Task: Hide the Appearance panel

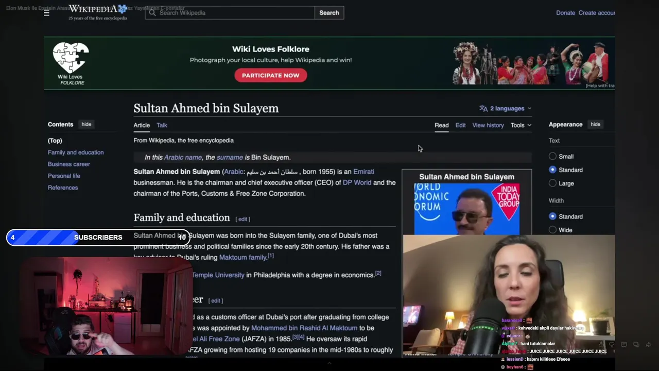Action: tap(595, 124)
